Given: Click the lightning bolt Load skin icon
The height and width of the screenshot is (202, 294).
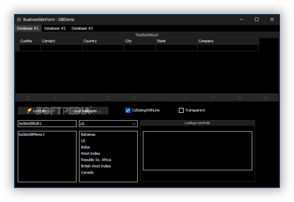Looking at the screenshot, I should [x=29, y=110].
